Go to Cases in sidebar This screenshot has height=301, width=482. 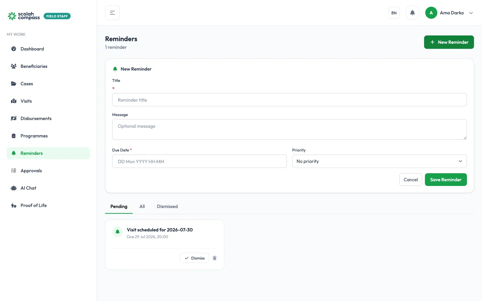(48, 84)
